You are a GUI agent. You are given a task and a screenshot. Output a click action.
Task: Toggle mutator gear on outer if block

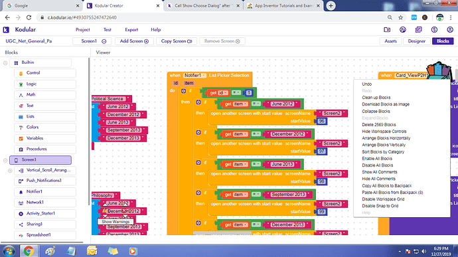coord(183,91)
